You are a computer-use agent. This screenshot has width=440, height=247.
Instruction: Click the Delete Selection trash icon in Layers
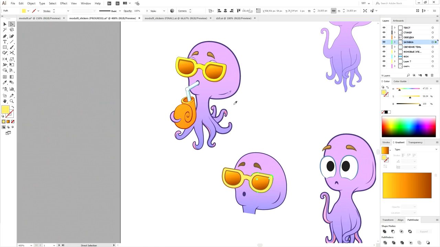click(x=432, y=75)
